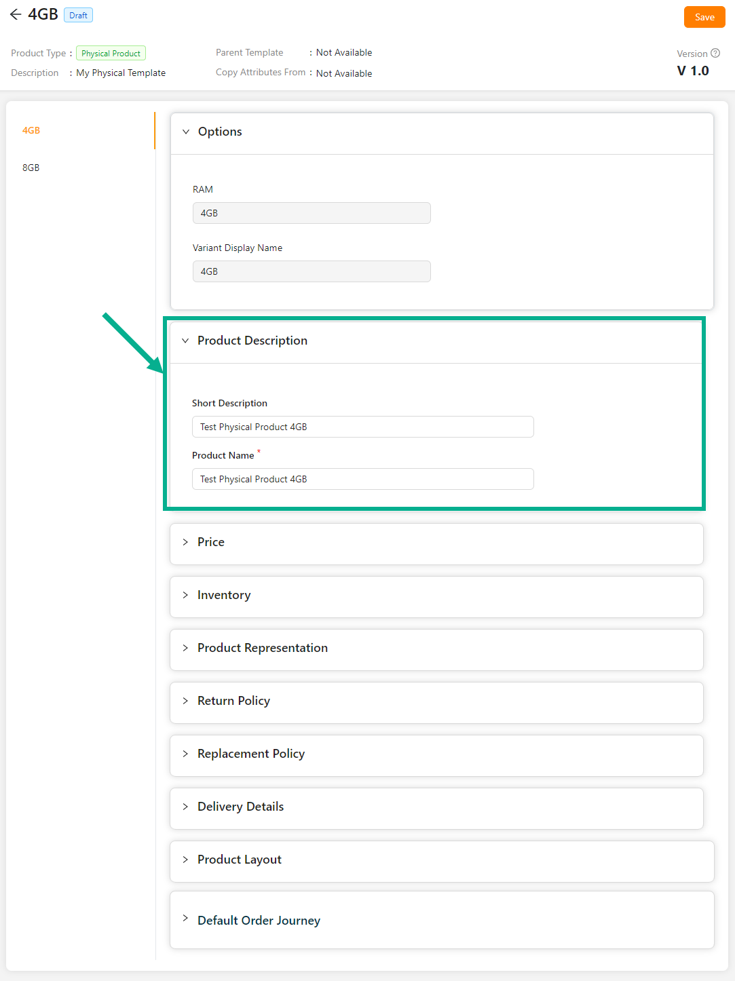Click the Short Description input field

[x=362, y=427]
